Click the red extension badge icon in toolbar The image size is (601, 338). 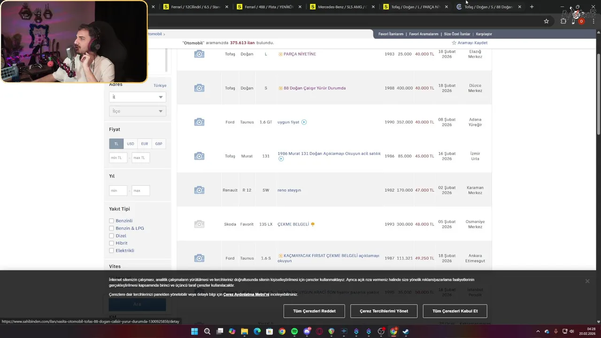580,21
